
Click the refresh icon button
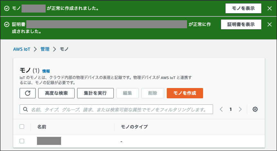point(28,93)
